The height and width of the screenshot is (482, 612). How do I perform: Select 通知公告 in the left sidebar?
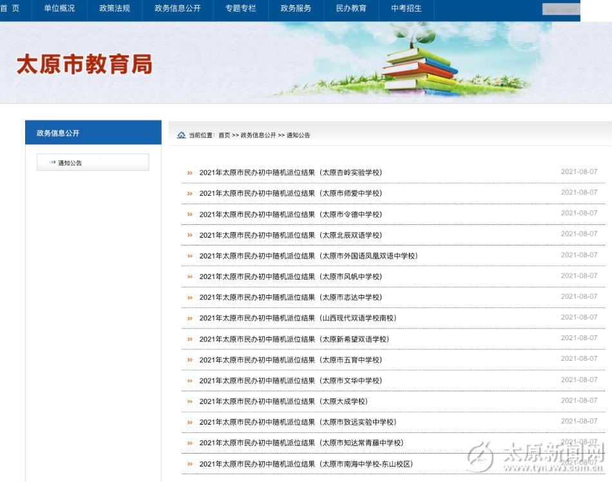click(70, 163)
